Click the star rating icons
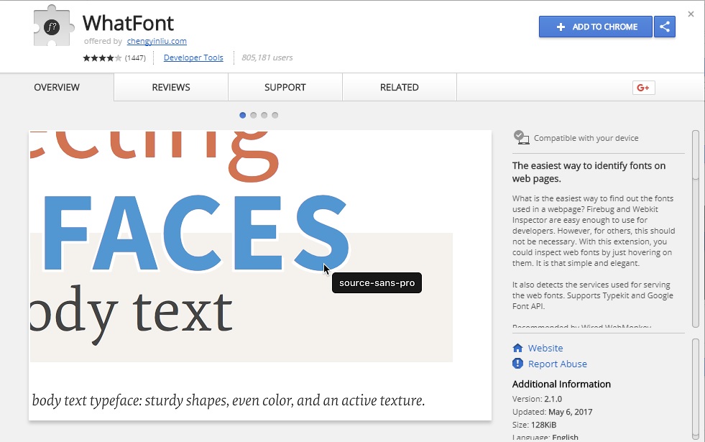The height and width of the screenshot is (442, 705). pyautogui.click(x=102, y=58)
